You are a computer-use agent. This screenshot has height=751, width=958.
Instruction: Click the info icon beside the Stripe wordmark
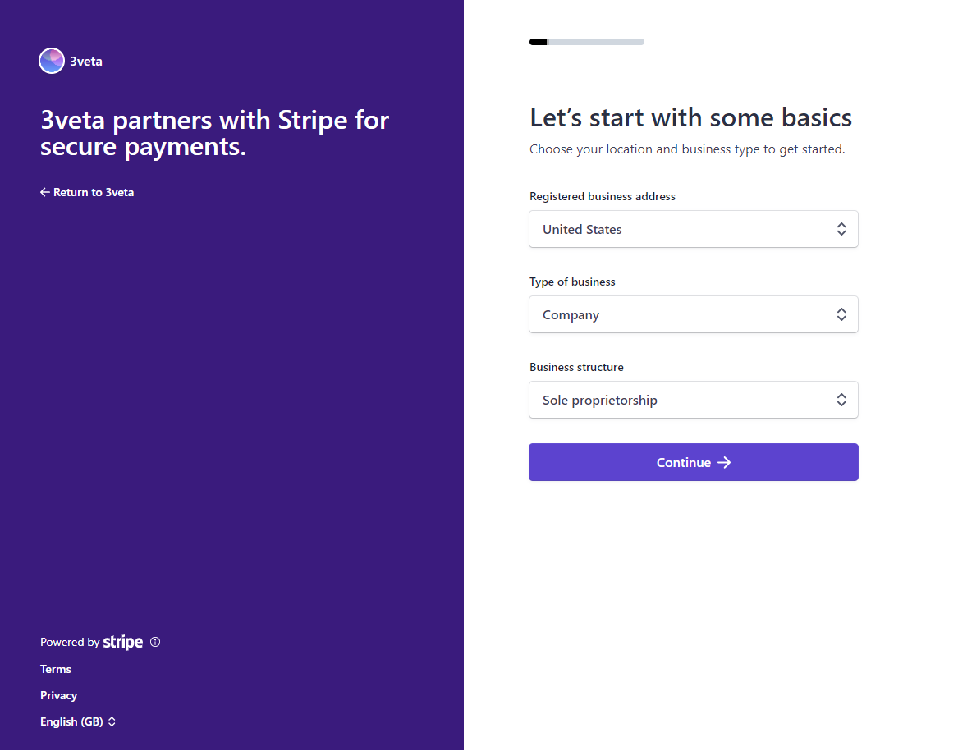(156, 642)
